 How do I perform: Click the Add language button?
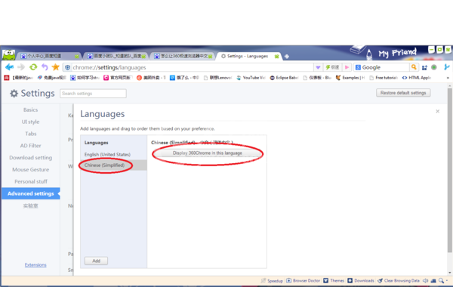pos(96,261)
